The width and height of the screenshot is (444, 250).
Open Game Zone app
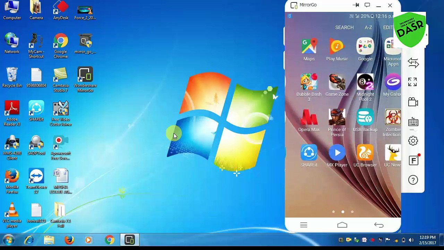pyautogui.click(x=337, y=85)
